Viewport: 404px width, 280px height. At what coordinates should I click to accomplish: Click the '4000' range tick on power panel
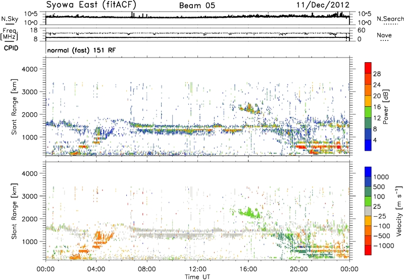[30, 69]
